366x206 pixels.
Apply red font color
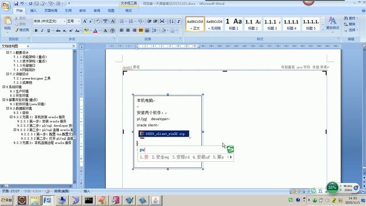coord(95,30)
